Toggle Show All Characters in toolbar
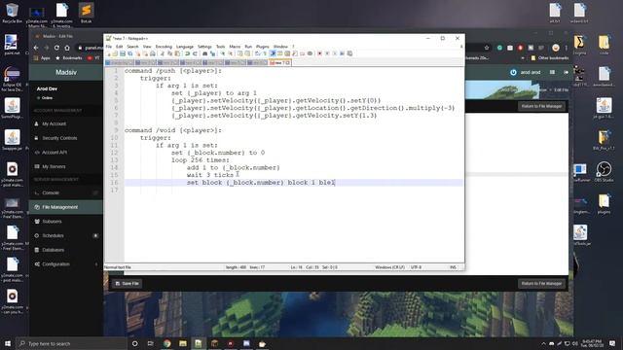 click(265, 53)
